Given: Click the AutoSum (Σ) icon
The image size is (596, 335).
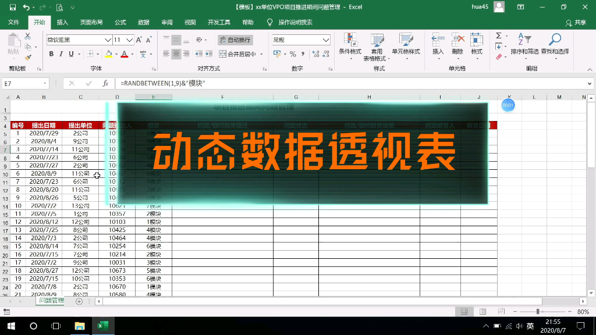Looking at the screenshot, I should [x=498, y=35].
